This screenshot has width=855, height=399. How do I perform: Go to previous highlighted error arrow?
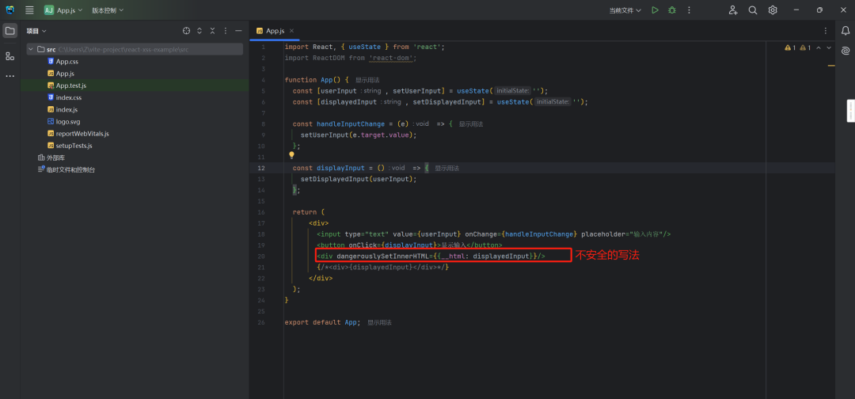click(818, 48)
